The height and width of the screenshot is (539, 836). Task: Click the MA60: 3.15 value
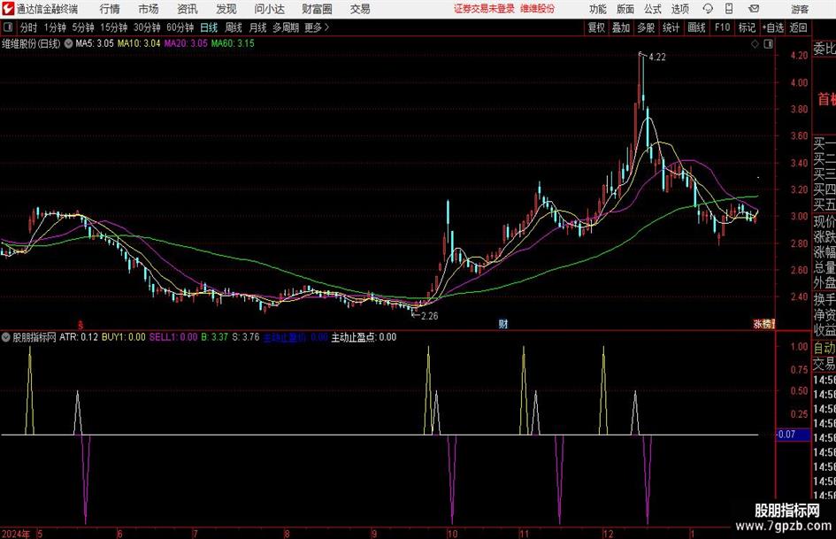coord(233,43)
